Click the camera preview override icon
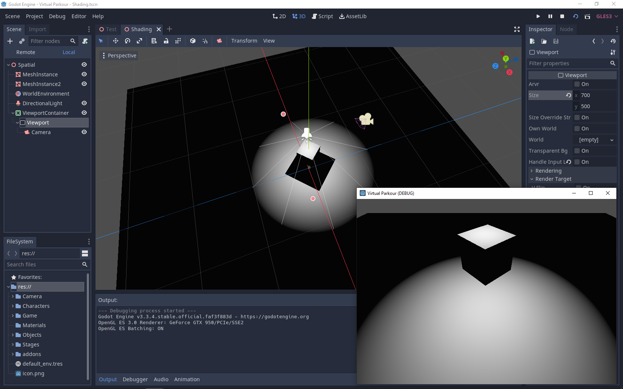The height and width of the screenshot is (389, 623). pyautogui.click(x=220, y=41)
